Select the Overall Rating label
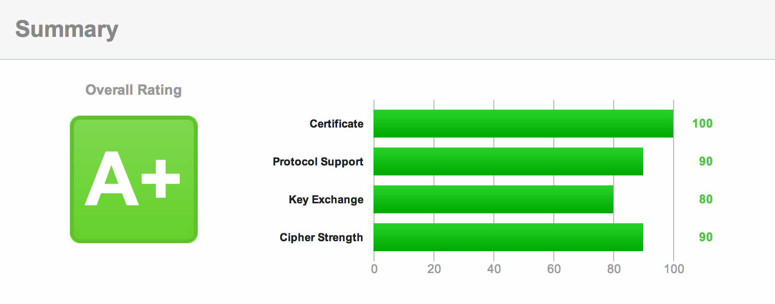This screenshot has height=304, width=775. [133, 90]
